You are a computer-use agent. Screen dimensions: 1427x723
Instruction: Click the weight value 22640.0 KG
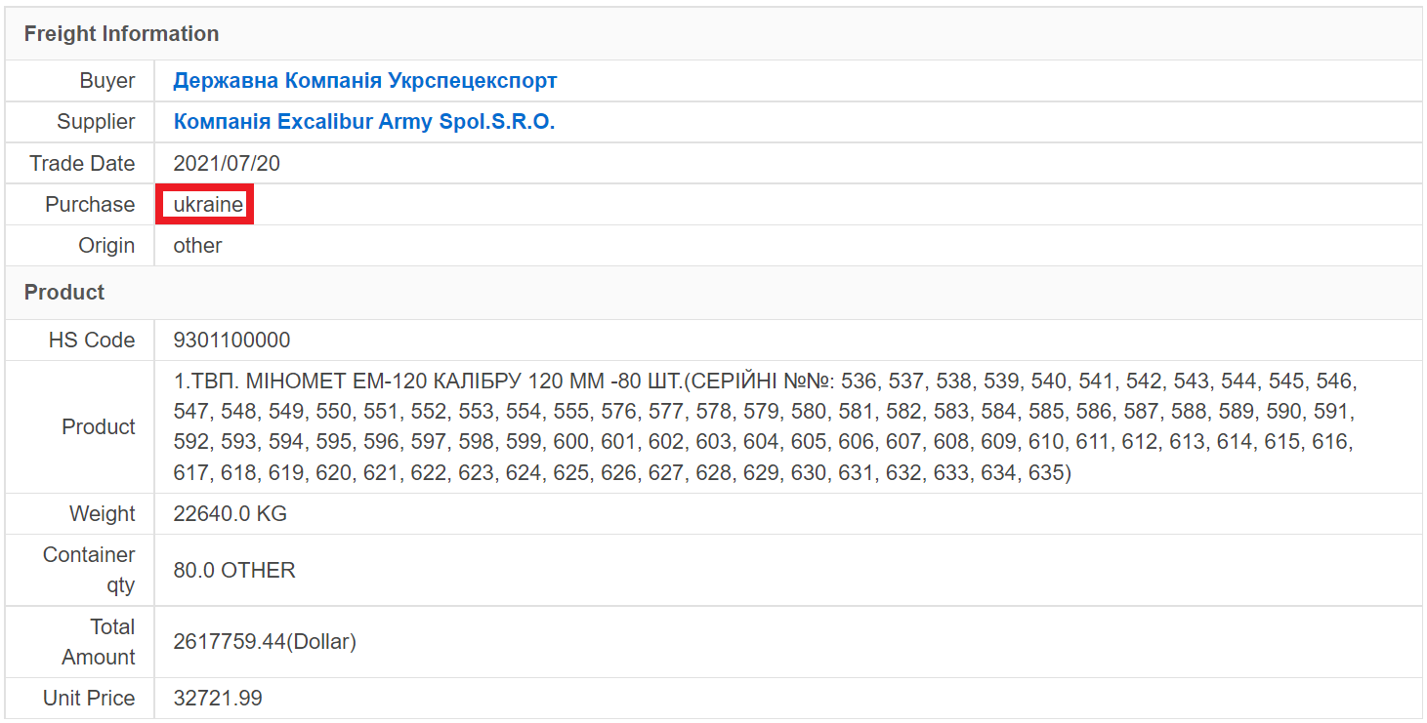pyautogui.click(x=230, y=514)
